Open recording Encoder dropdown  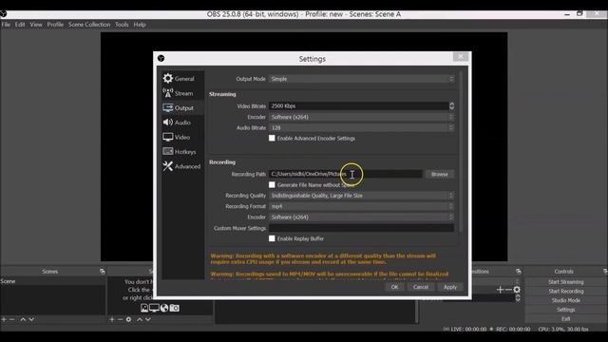(361, 218)
